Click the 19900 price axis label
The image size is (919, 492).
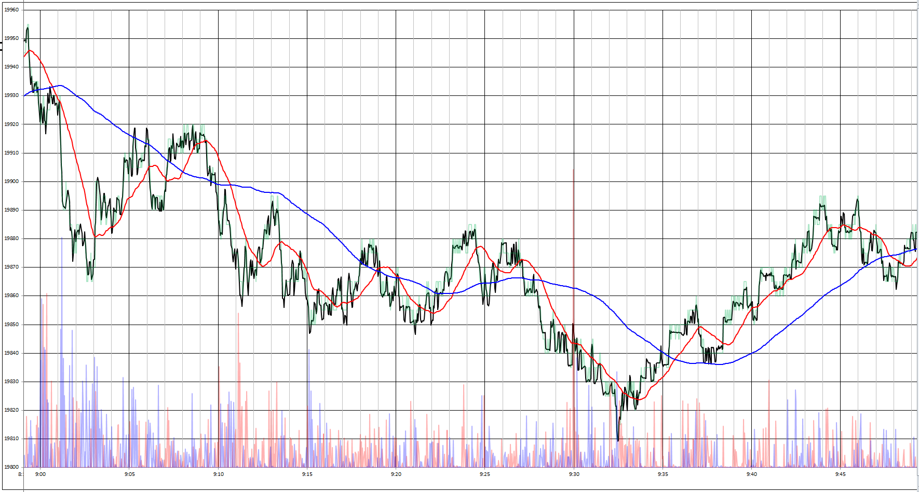[x=11, y=181]
